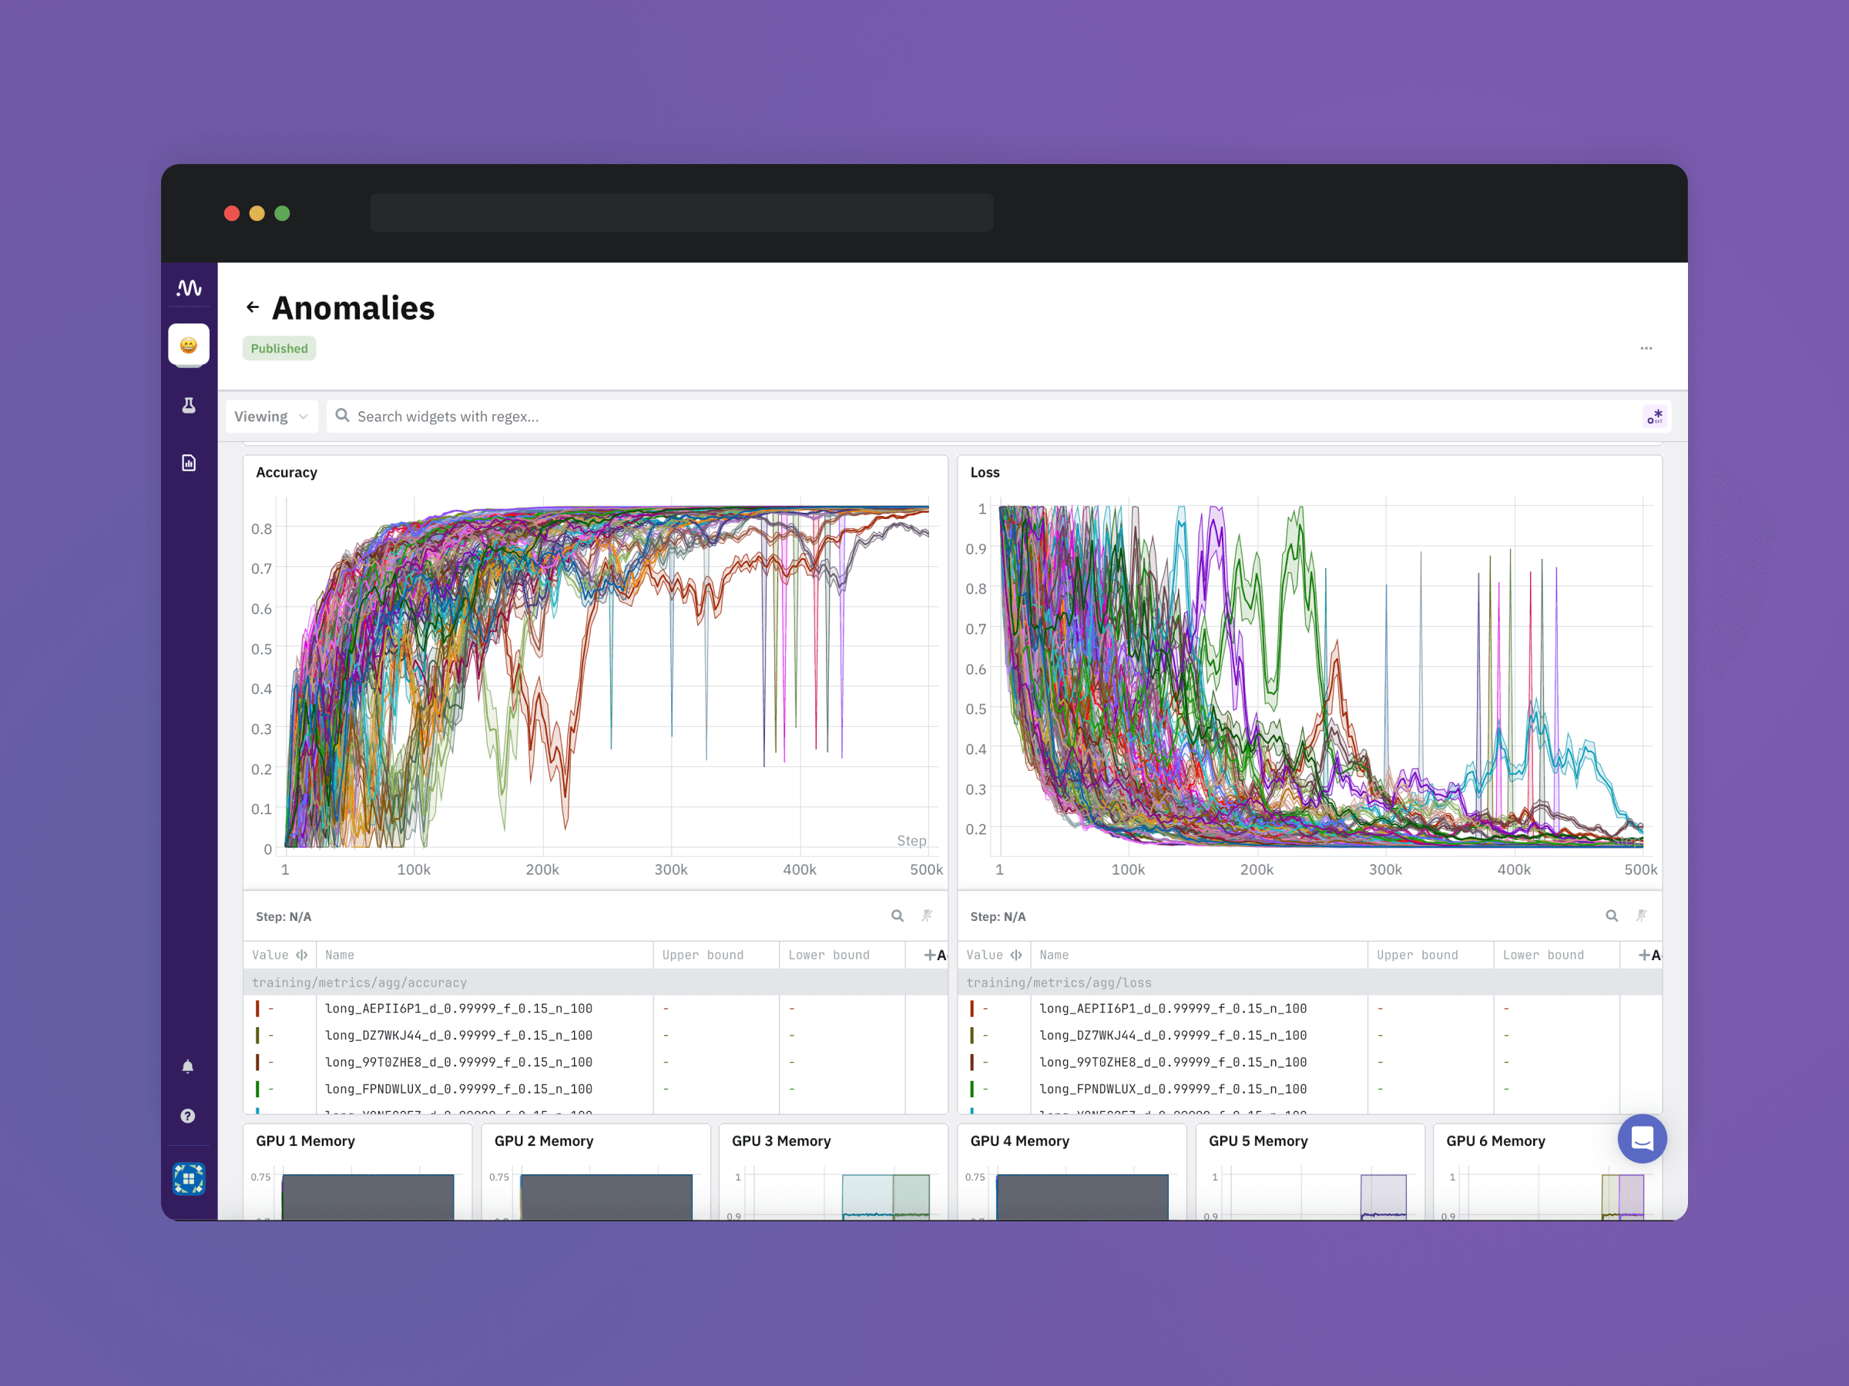Click color swatch of long_AEPII6P1 accuracy run
1849x1386 pixels.
[x=257, y=1009]
